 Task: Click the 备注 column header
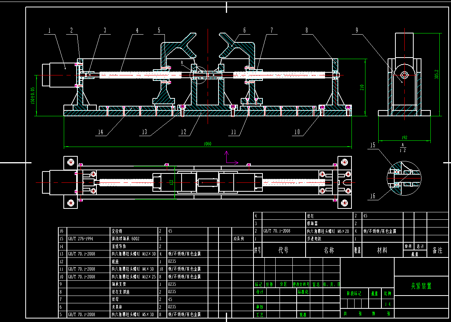437,250
